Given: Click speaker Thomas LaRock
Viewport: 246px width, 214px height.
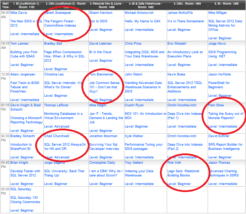Looking at the screenshot, I should click(56, 105).
